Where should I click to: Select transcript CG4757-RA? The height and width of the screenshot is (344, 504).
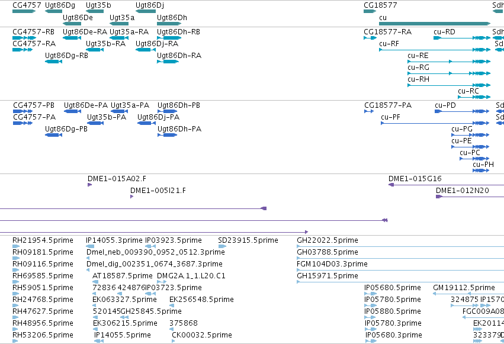pyautogui.click(x=34, y=44)
